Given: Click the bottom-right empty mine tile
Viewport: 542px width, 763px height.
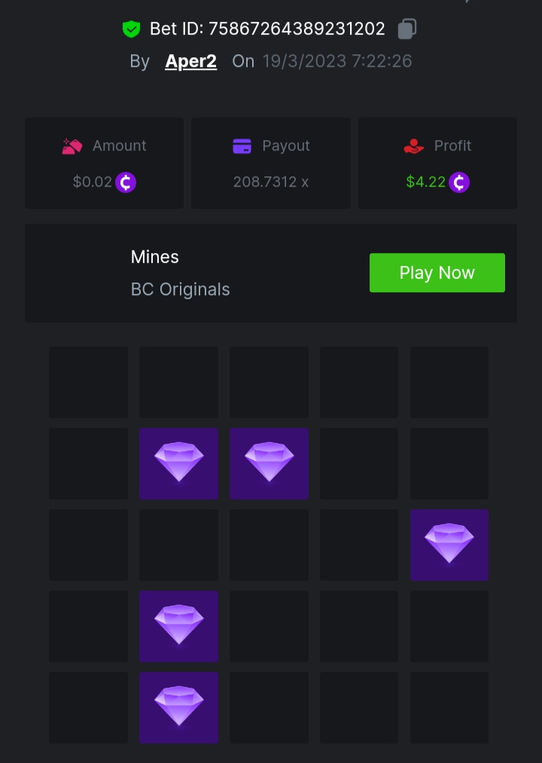Looking at the screenshot, I should point(449,707).
